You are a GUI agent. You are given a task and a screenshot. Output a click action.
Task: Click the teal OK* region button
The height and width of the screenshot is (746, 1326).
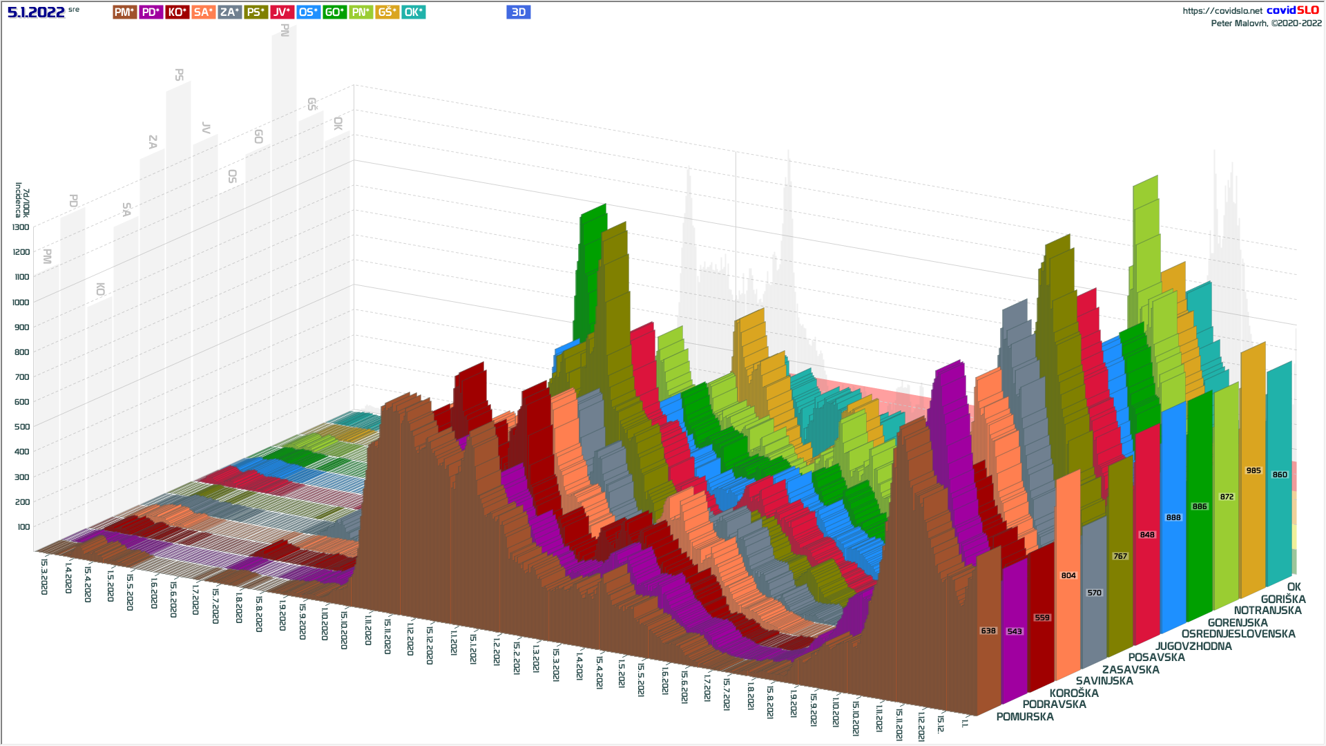pos(414,12)
